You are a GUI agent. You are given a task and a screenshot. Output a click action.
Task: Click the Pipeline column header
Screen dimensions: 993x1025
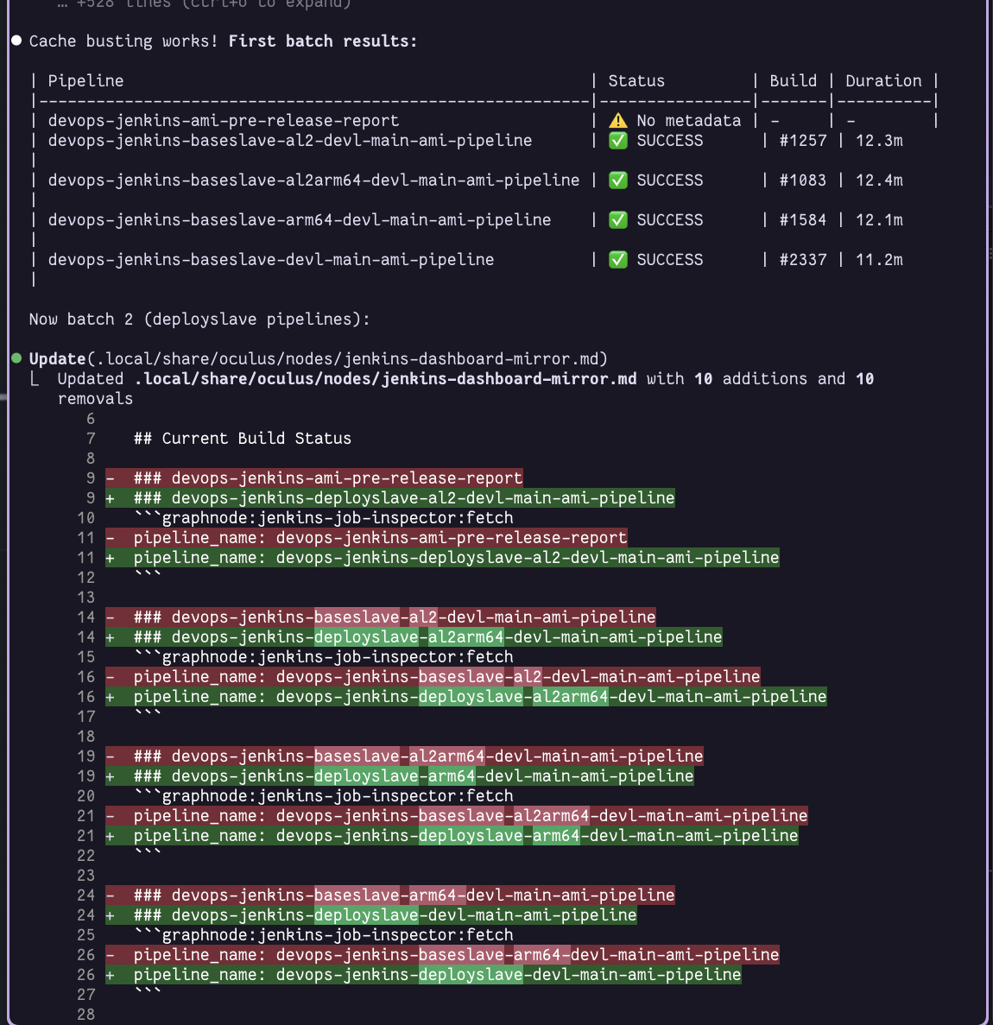pyautogui.click(x=85, y=81)
